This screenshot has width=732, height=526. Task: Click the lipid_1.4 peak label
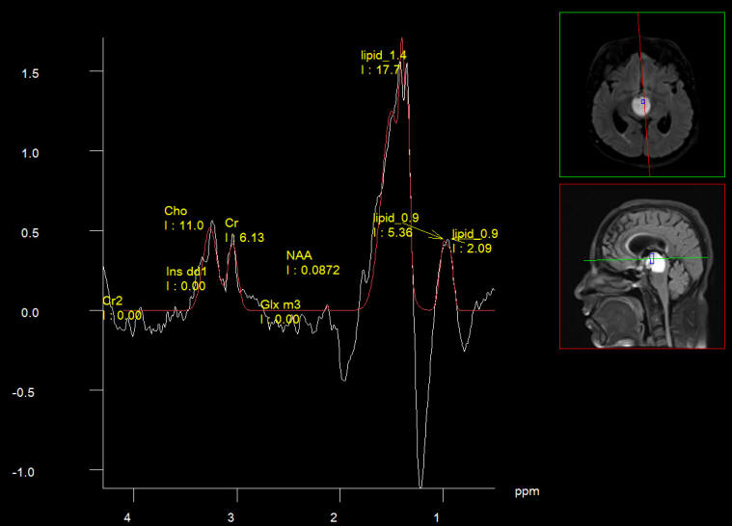tap(383, 56)
